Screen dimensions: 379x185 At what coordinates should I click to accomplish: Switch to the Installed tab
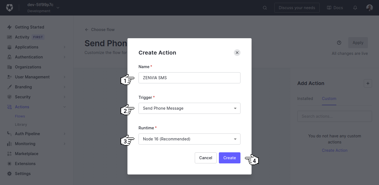pyautogui.click(x=305, y=98)
